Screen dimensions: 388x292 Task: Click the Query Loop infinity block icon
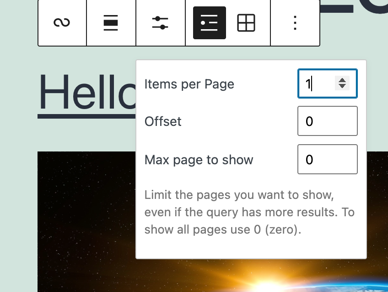click(62, 23)
